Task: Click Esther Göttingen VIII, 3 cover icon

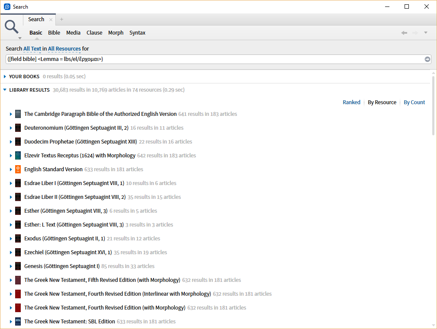Action: (x=18, y=211)
